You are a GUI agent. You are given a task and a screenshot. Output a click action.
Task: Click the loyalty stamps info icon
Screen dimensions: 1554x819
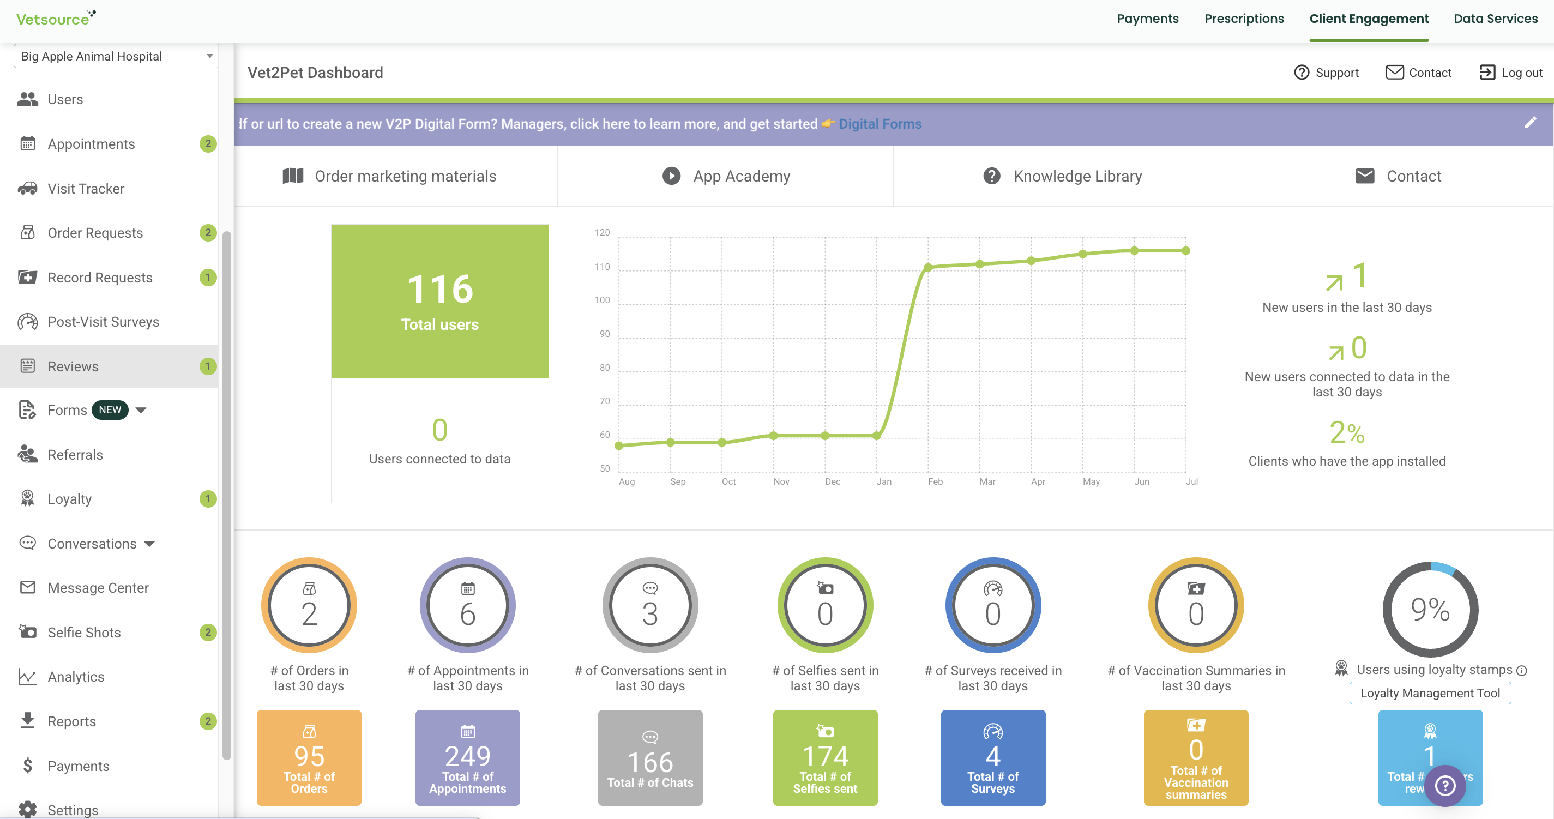click(1521, 670)
